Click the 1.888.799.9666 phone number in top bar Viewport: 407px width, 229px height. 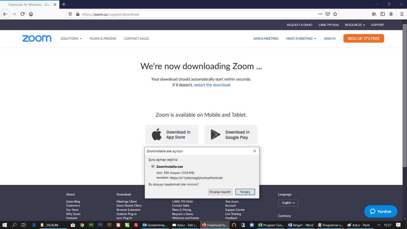coord(329,25)
